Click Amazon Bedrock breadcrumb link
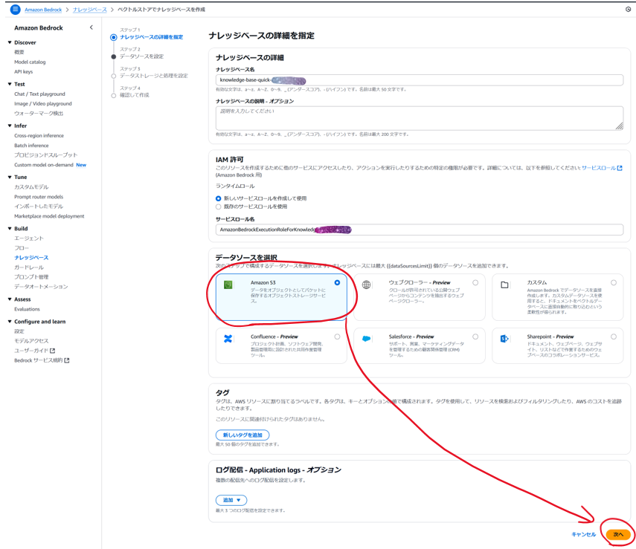 43,10
